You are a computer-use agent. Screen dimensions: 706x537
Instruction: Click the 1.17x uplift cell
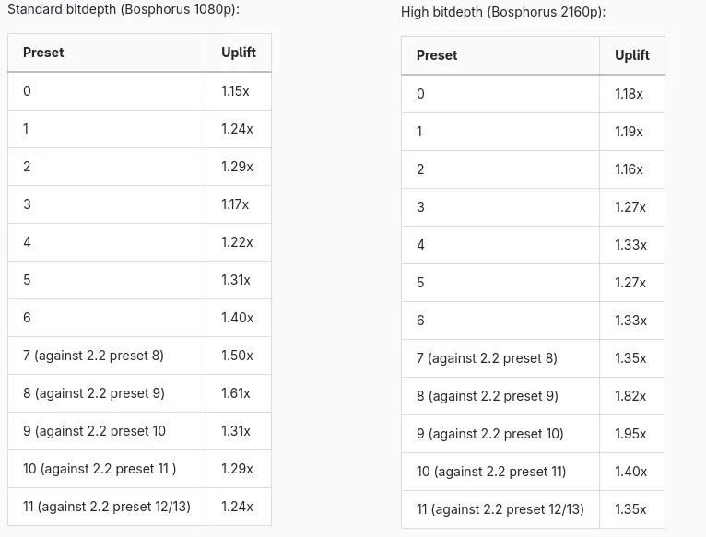235,204
